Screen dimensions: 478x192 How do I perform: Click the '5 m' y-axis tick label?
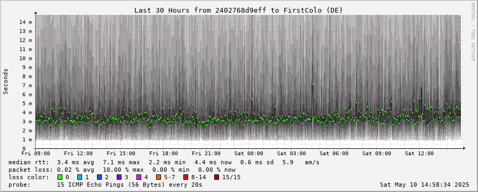coord(27,103)
